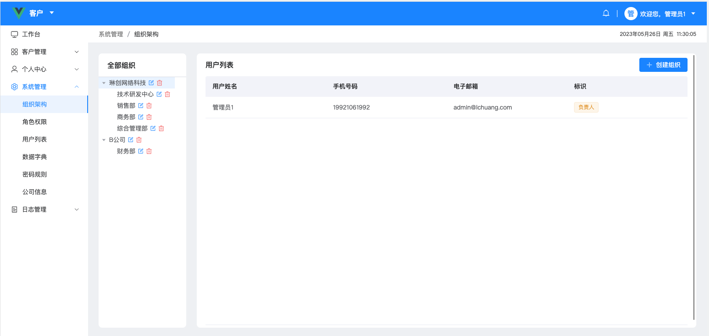Edit 综合管理部 department
Viewport: 709px width, 336px height.
pyautogui.click(x=153, y=128)
